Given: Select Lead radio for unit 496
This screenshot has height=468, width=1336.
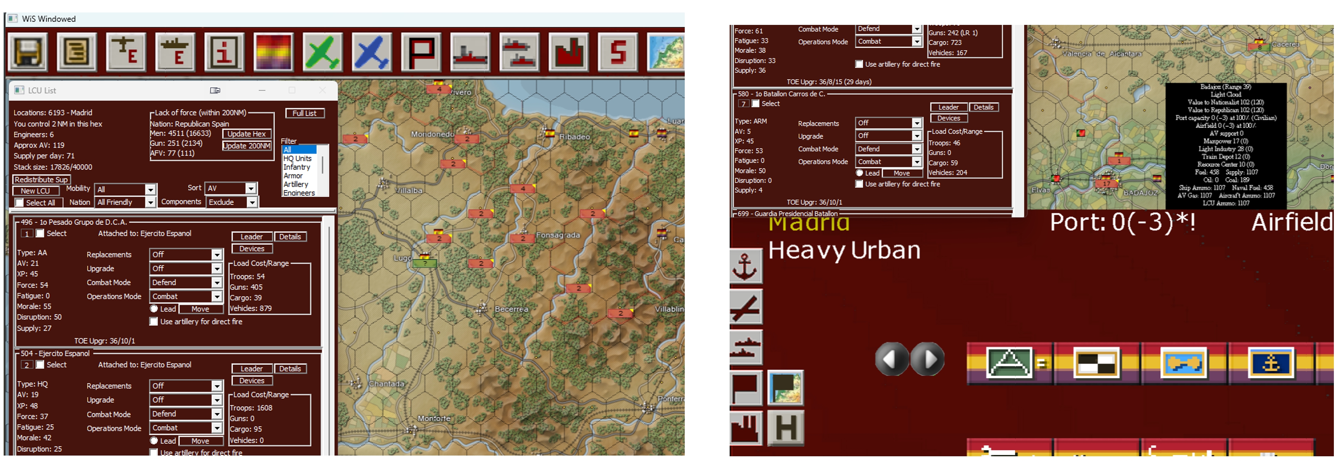Looking at the screenshot, I should (x=154, y=309).
